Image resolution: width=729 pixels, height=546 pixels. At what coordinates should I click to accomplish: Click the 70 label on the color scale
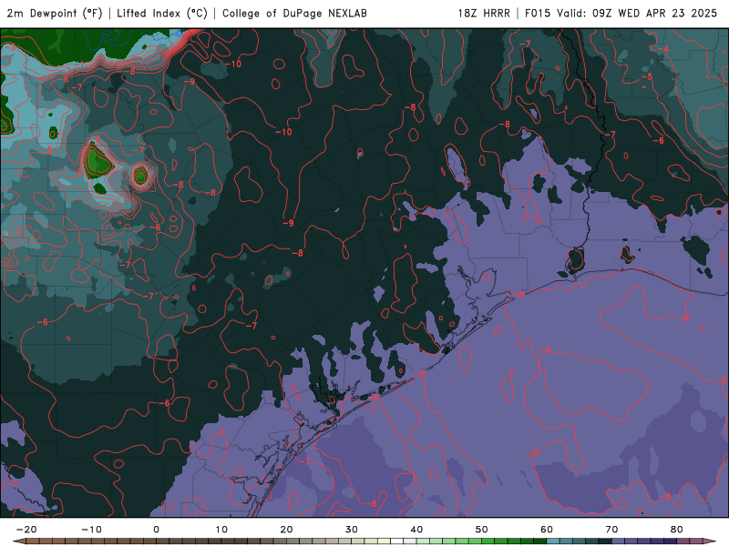611,530
